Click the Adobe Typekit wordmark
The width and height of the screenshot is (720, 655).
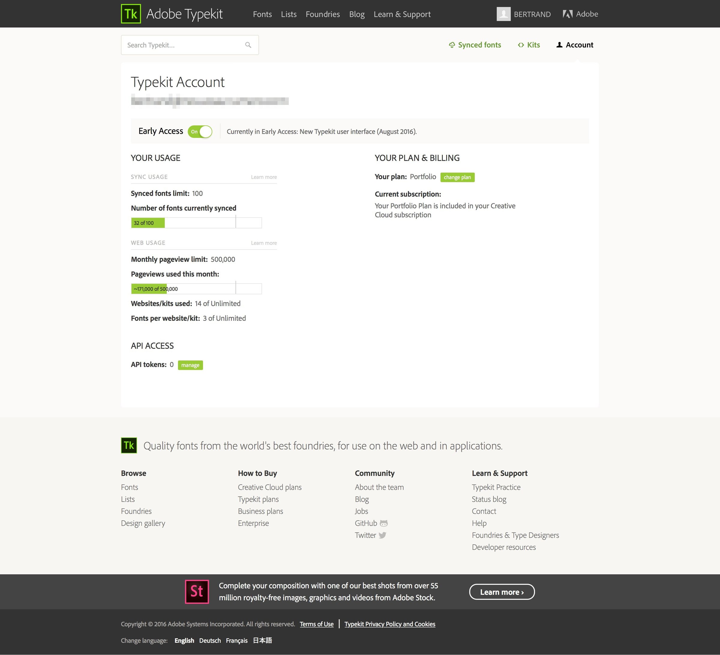point(184,14)
